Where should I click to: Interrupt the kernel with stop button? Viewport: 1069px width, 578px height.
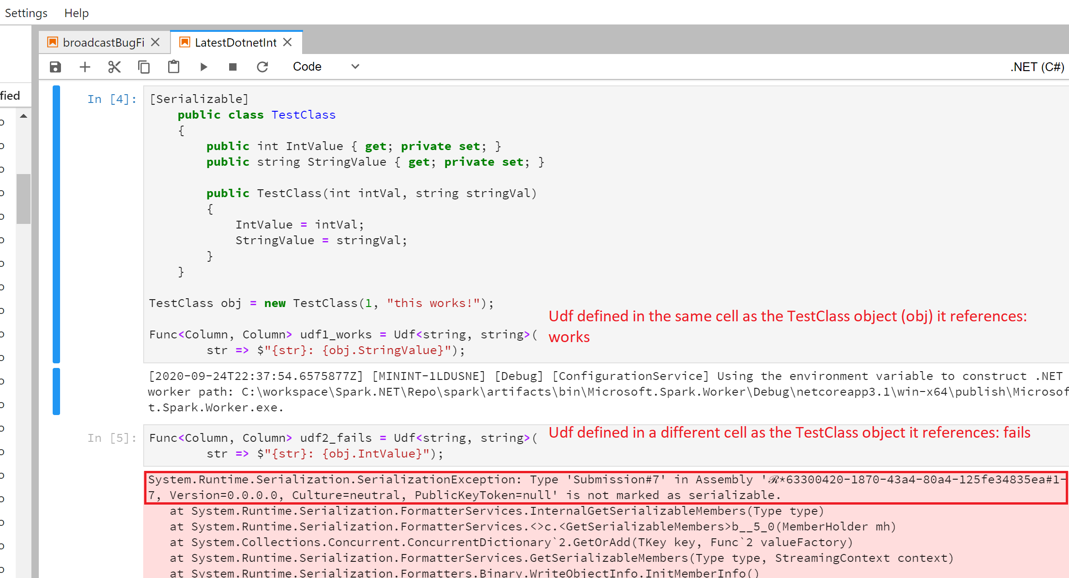[x=232, y=66]
